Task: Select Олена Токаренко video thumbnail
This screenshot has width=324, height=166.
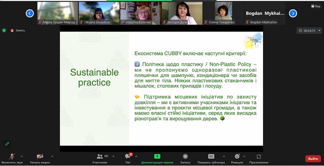Action: tap(224, 13)
